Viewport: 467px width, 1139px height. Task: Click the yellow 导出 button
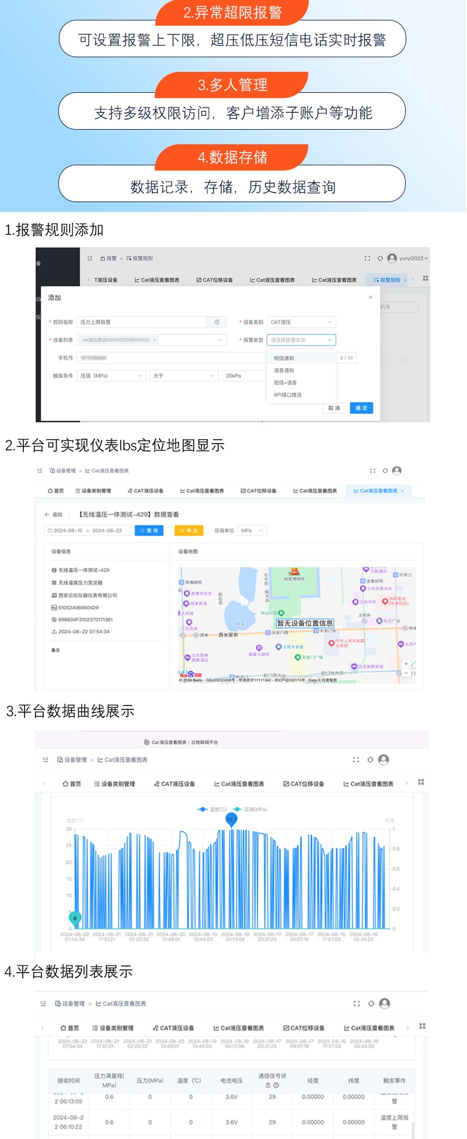point(189,530)
